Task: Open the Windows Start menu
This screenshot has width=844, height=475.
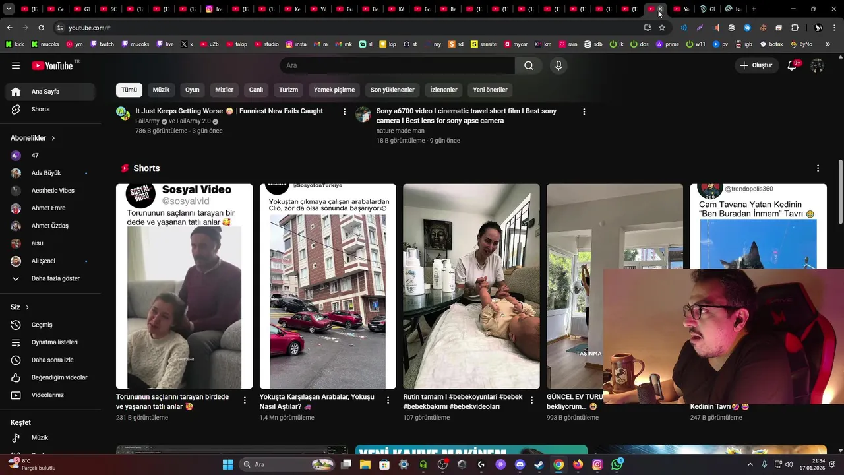Action: pyautogui.click(x=227, y=464)
